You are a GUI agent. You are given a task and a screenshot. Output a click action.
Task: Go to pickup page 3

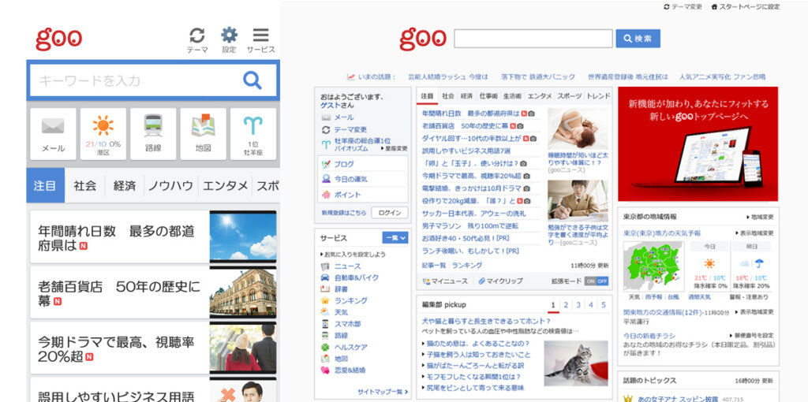point(578,305)
